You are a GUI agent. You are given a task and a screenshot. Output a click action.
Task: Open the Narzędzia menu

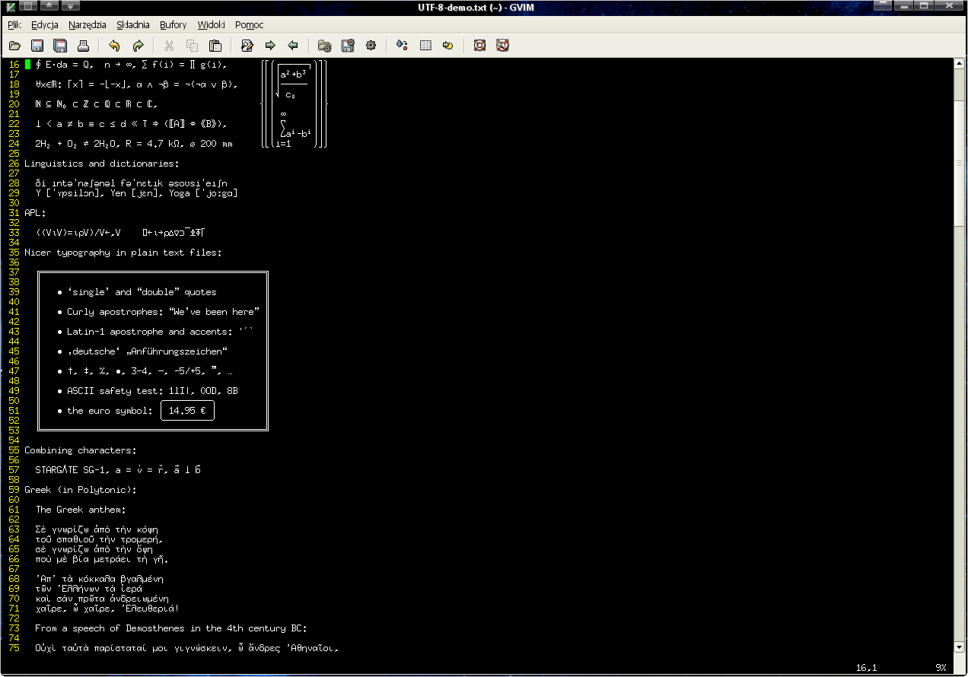coord(88,24)
